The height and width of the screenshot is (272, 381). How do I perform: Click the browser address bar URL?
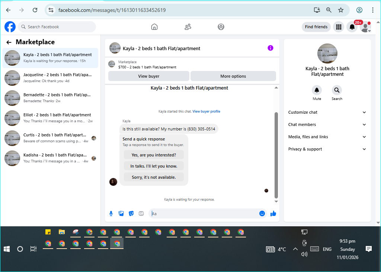112,10
